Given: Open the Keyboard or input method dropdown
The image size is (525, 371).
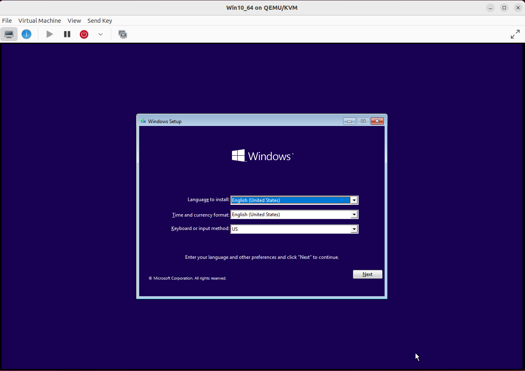Looking at the screenshot, I should pos(354,228).
